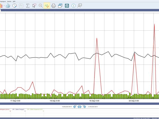
Task: Select the cursor annotation tool
Action: (x=34, y=6)
